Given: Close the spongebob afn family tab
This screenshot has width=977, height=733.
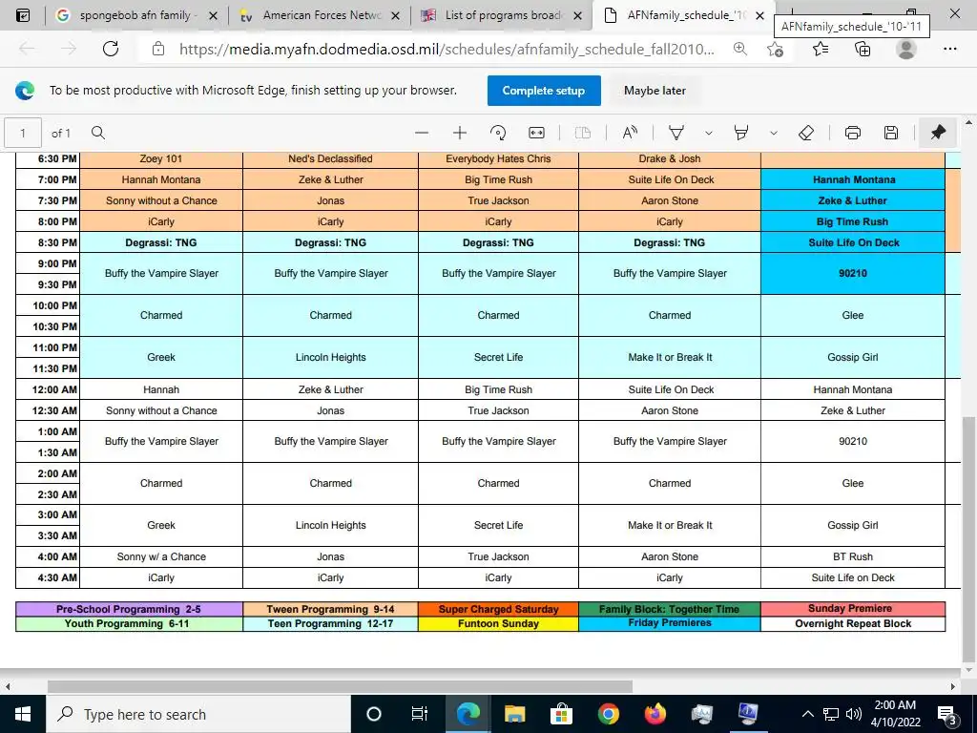Looking at the screenshot, I should point(213,15).
